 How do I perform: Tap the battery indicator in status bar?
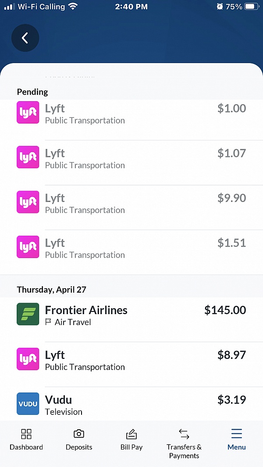coord(252,7)
